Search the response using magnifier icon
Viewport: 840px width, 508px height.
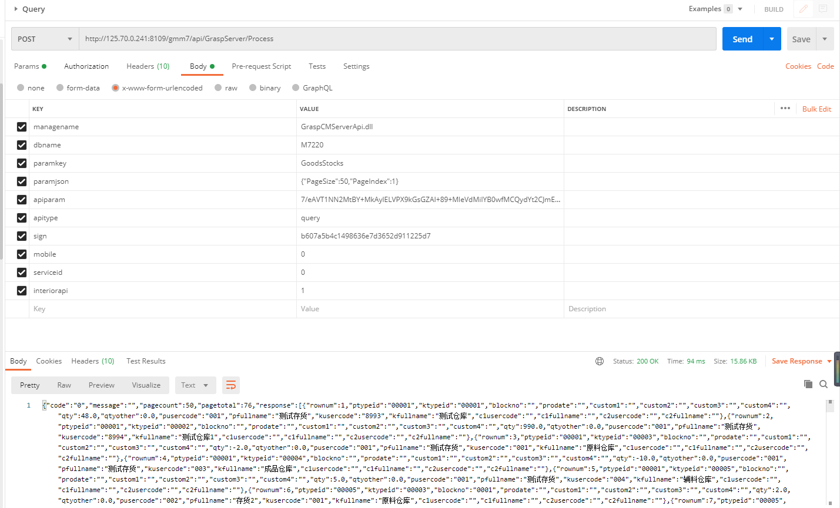(824, 384)
